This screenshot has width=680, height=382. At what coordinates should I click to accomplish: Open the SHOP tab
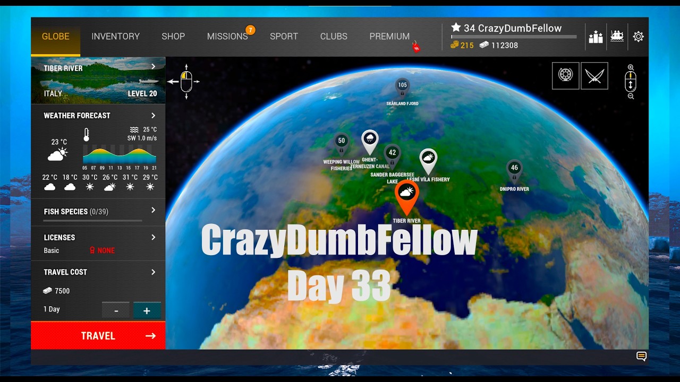[173, 37]
